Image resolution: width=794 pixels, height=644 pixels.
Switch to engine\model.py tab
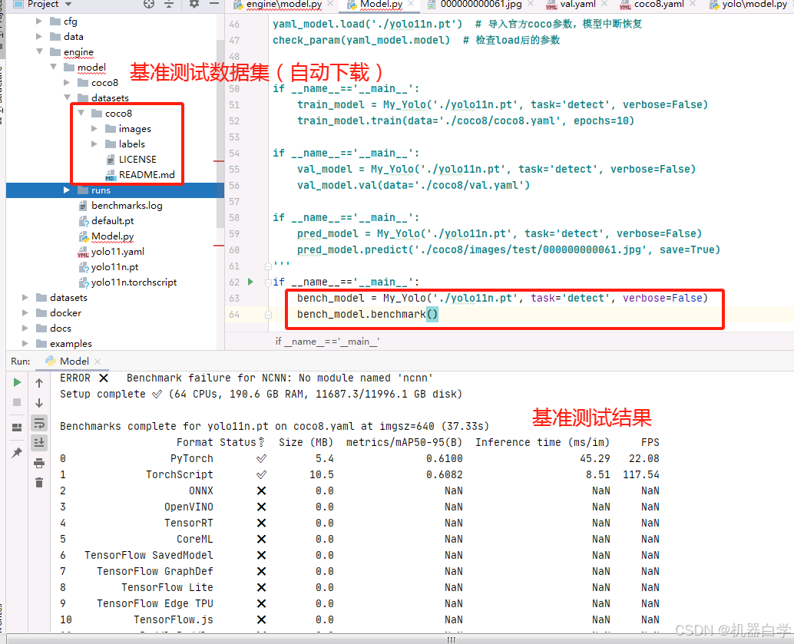284,4
